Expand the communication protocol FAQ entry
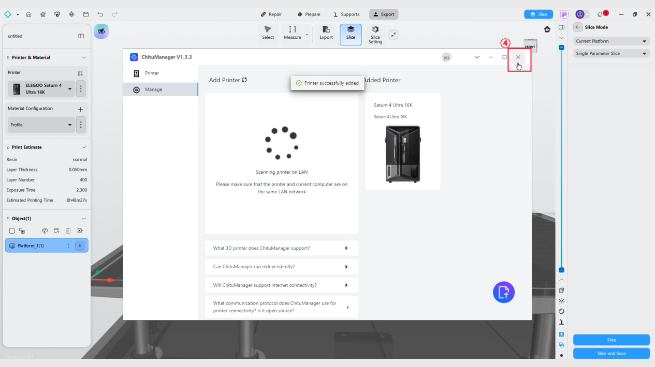The height and width of the screenshot is (367, 655). point(282,307)
